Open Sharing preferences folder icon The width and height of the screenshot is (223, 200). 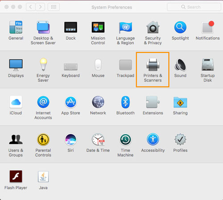point(180,102)
